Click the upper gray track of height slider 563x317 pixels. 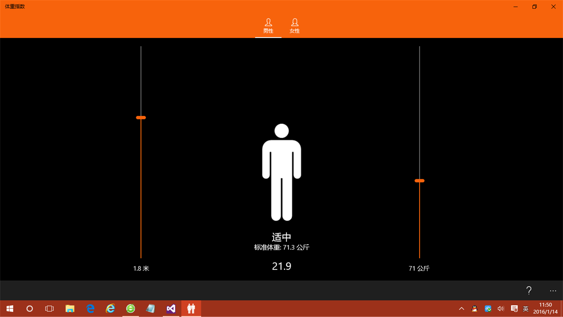point(141,81)
